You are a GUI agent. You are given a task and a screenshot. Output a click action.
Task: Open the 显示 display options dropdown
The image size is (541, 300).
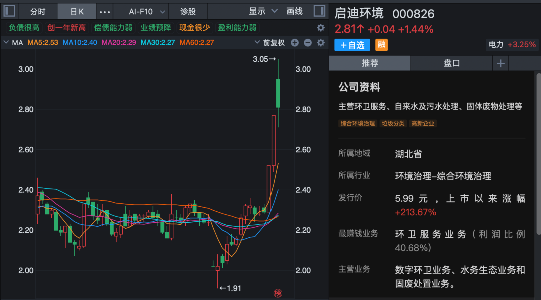(261, 11)
